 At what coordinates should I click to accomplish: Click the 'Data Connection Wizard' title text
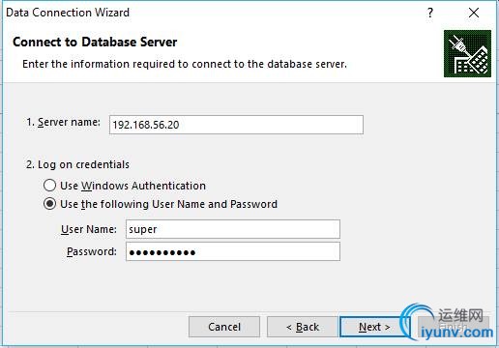[68, 13]
